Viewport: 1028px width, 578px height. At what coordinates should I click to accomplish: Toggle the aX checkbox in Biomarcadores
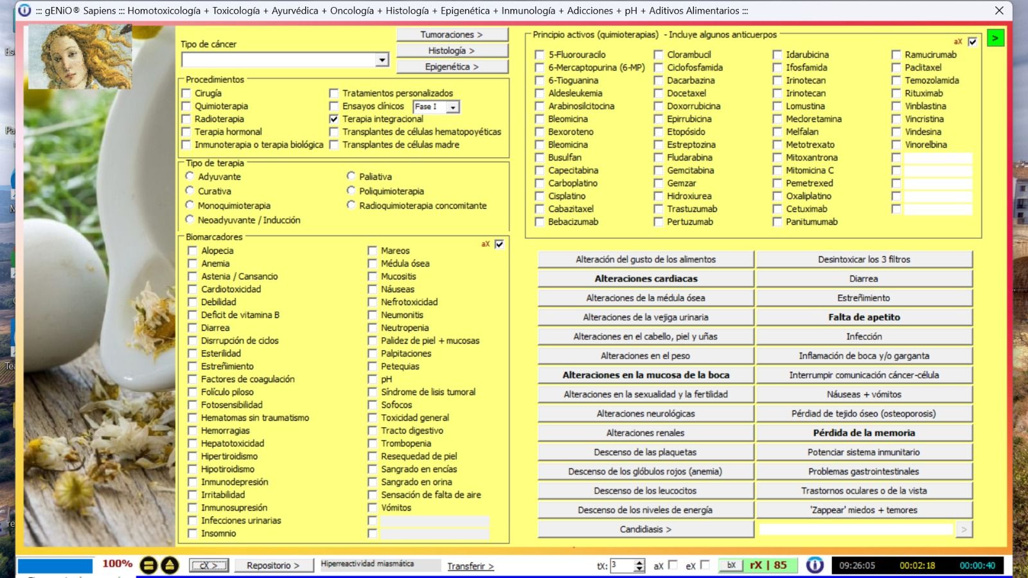click(499, 244)
